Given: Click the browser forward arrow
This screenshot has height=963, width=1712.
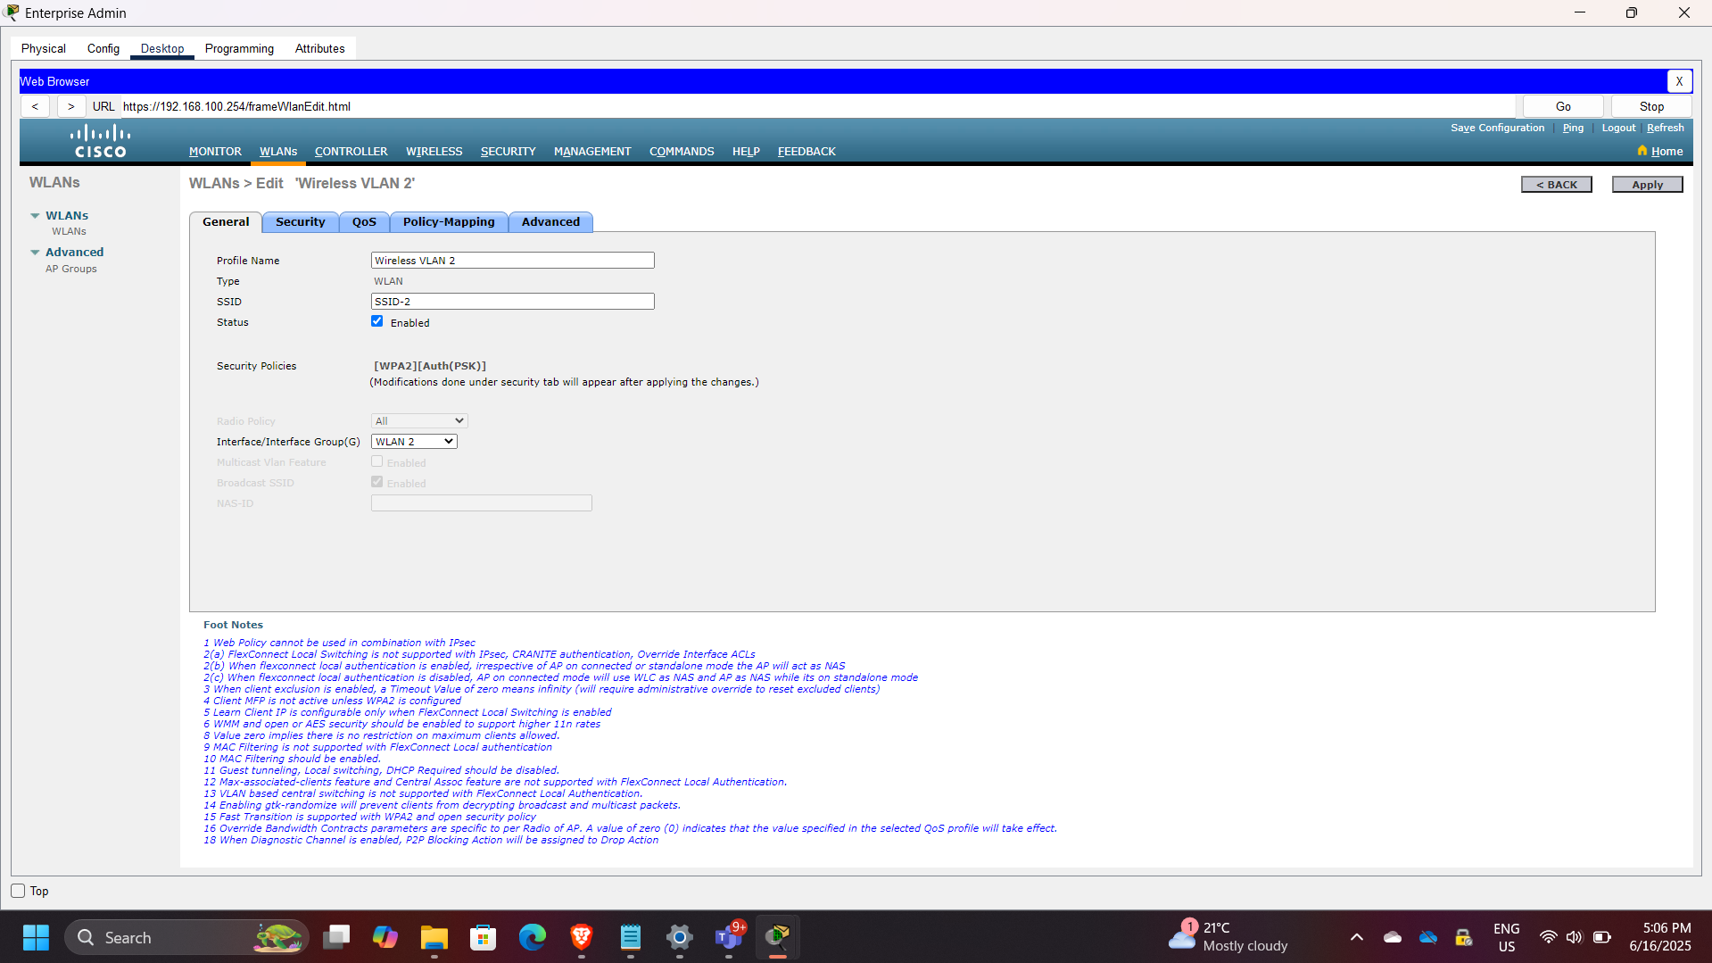Looking at the screenshot, I should (70, 105).
